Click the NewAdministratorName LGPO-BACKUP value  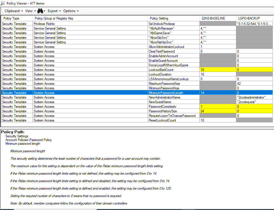tap(251, 97)
